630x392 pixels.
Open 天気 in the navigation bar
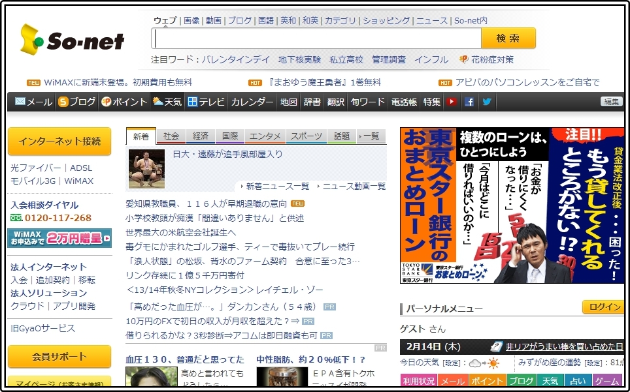(167, 102)
